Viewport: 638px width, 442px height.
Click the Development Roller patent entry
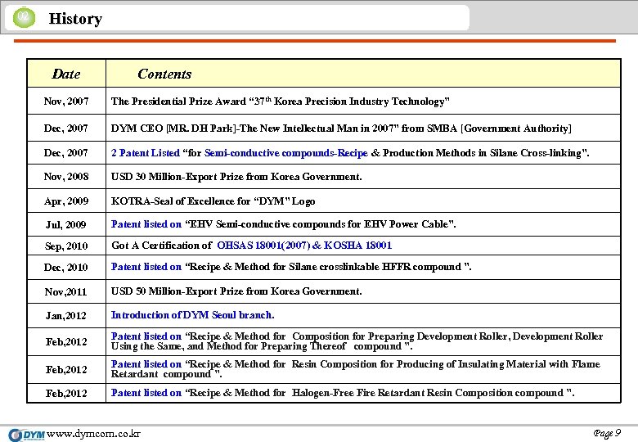[x=357, y=341]
